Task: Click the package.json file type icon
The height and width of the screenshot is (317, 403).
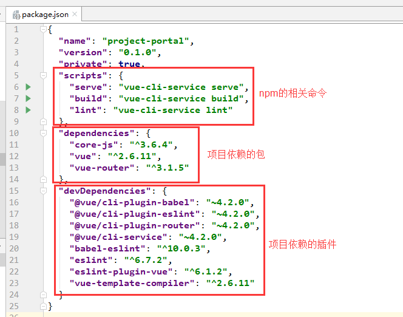Action: click(16, 15)
